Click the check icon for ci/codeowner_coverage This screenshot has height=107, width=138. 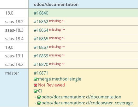pos(39,103)
